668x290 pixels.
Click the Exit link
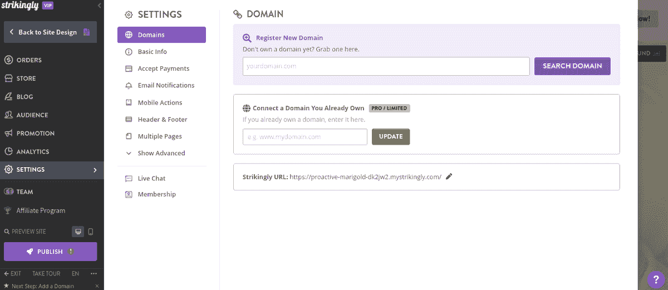click(x=13, y=273)
